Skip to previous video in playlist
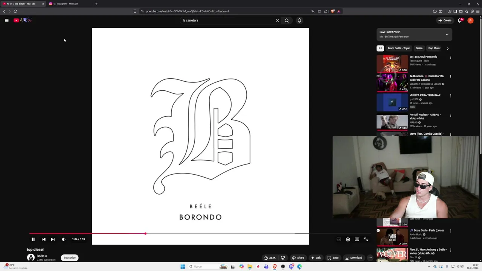The height and width of the screenshot is (271, 482). 44,239
